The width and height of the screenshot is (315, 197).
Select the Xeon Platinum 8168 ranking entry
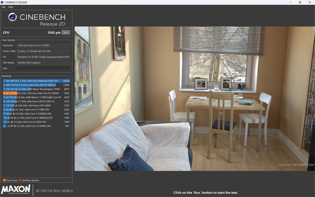(x=36, y=81)
